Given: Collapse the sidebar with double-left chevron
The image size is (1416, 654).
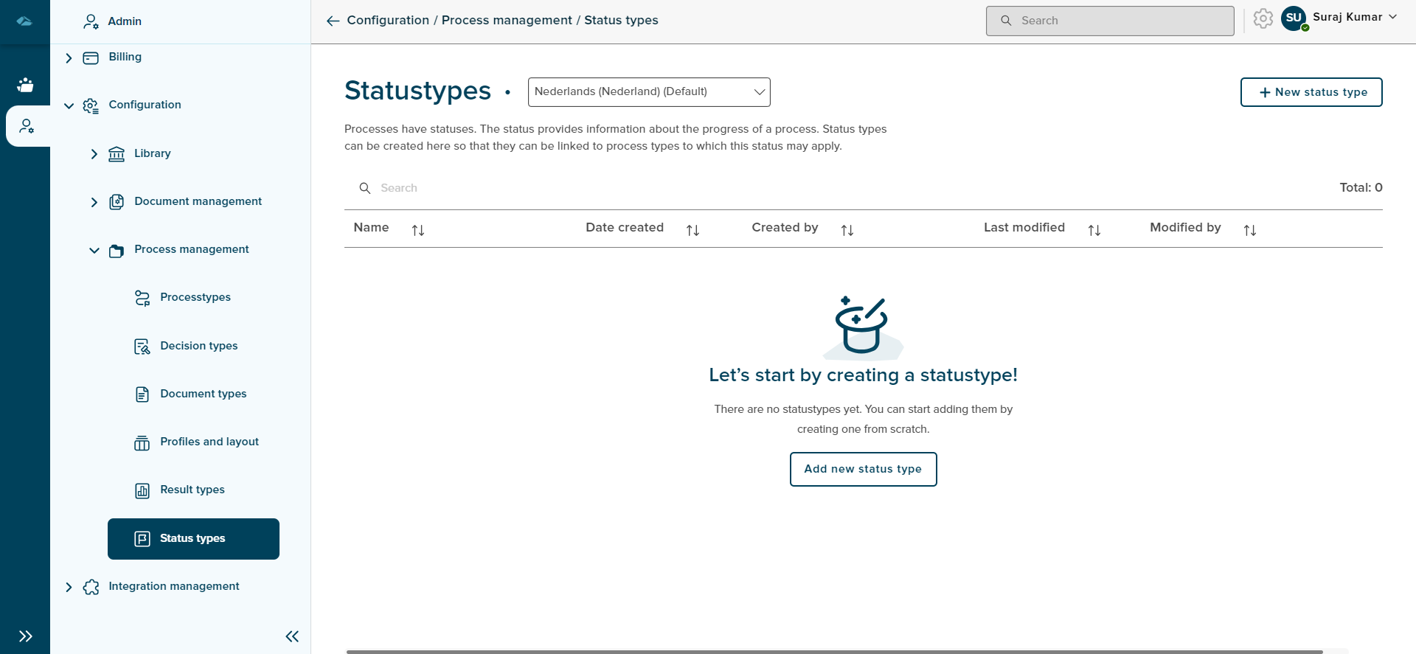Looking at the screenshot, I should click(292, 636).
